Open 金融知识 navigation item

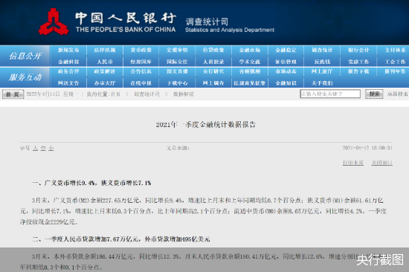(x=286, y=83)
